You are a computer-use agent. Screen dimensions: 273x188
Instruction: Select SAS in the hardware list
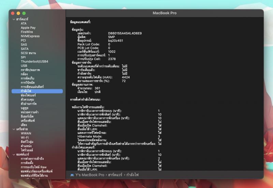click(x=24, y=45)
